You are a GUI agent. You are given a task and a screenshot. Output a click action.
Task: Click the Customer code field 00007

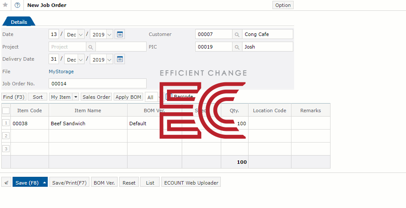click(214, 34)
